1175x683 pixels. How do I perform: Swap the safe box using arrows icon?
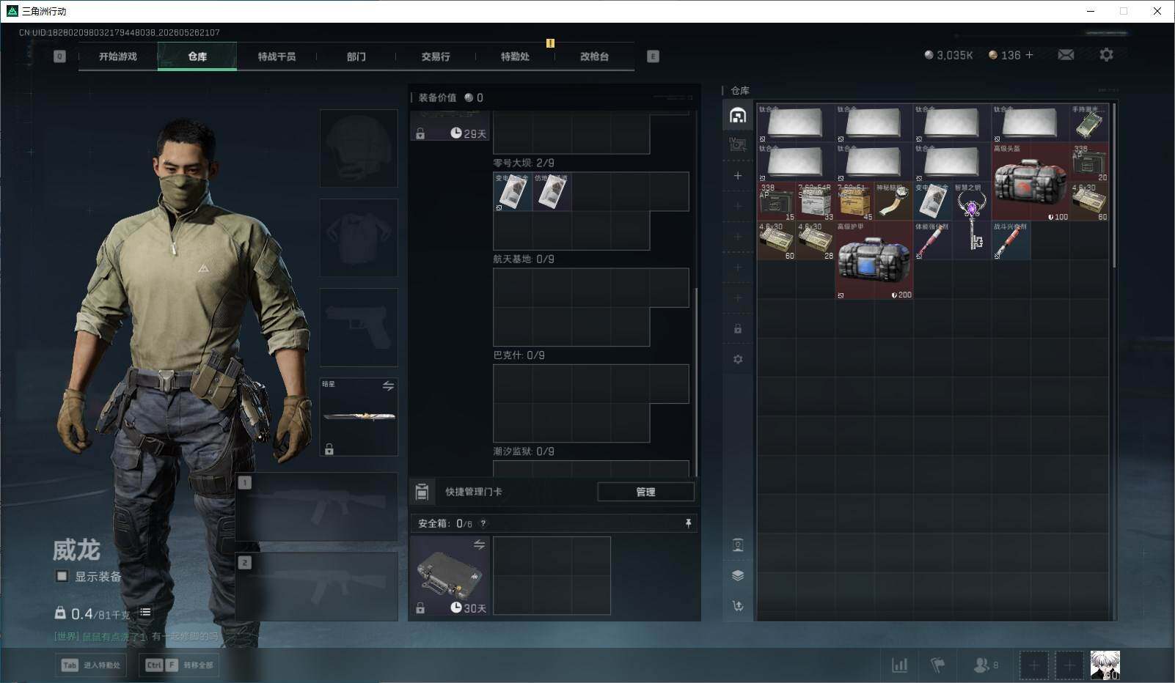tap(479, 544)
